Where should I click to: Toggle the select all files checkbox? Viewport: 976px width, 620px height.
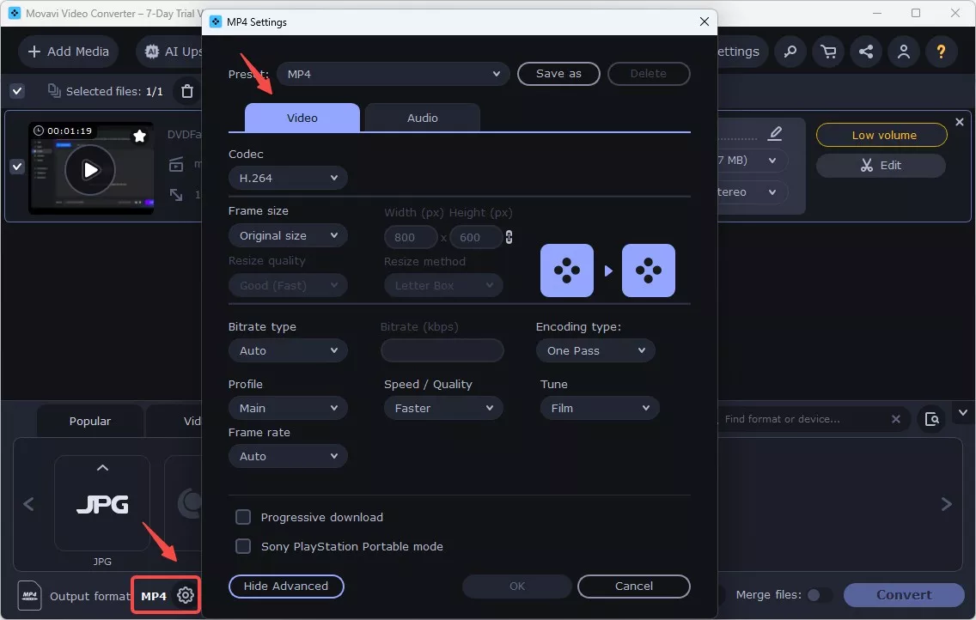[x=17, y=91]
